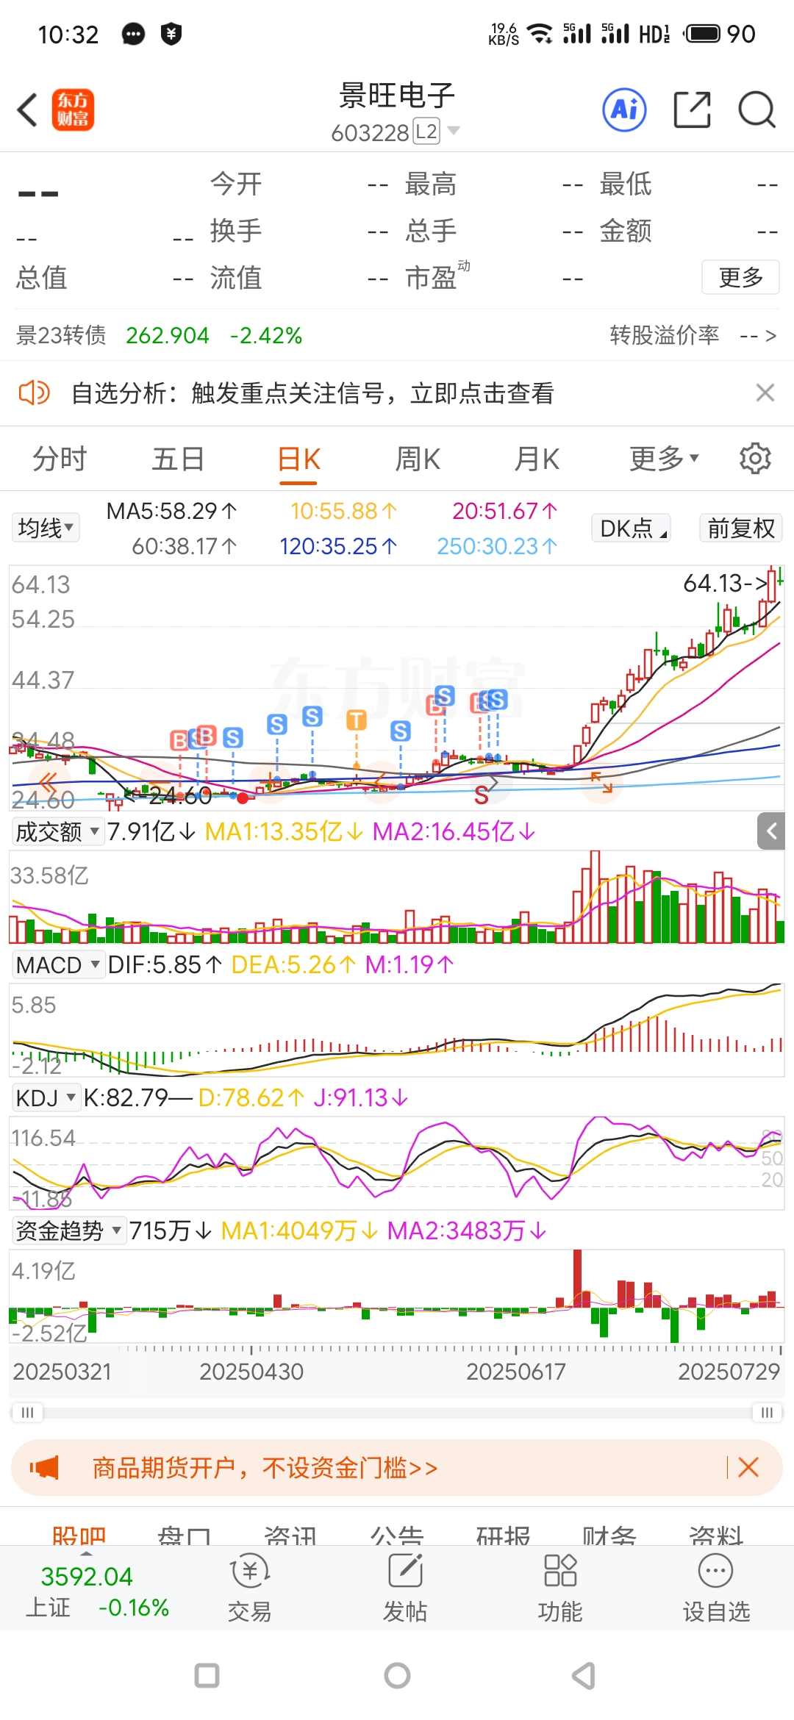Open the KDJ indicator dropdown
The image size is (794, 1720).
click(x=46, y=1098)
